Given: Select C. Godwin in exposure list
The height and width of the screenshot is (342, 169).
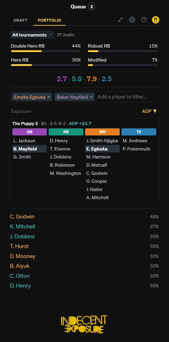Looking at the screenshot, I should tap(22, 217).
